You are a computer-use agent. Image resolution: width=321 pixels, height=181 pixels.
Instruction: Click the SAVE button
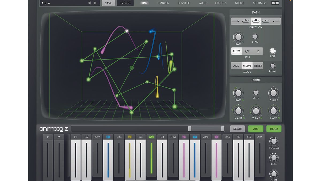click(x=108, y=3)
